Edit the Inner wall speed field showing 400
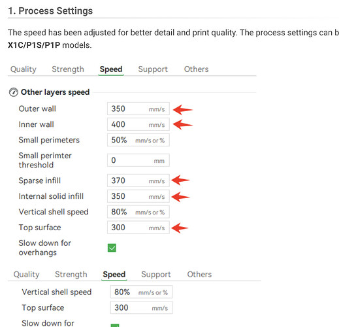The height and width of the screenshot is (327, 339). point(138,124)
